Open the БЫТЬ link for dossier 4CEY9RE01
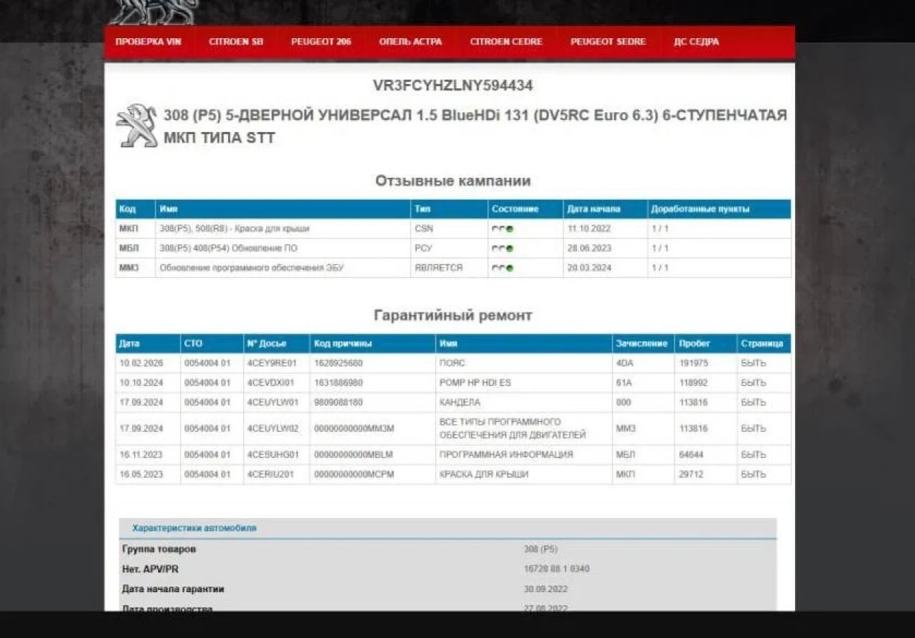Screen dimensions: 915x638 point(753,363)
